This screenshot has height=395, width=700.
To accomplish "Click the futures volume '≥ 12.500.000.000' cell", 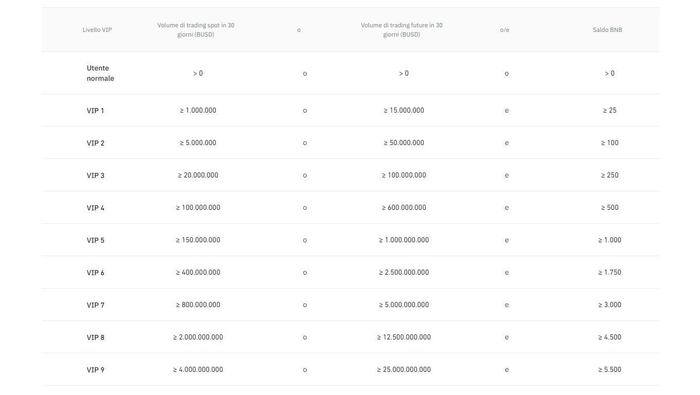I will click(404, 337).
